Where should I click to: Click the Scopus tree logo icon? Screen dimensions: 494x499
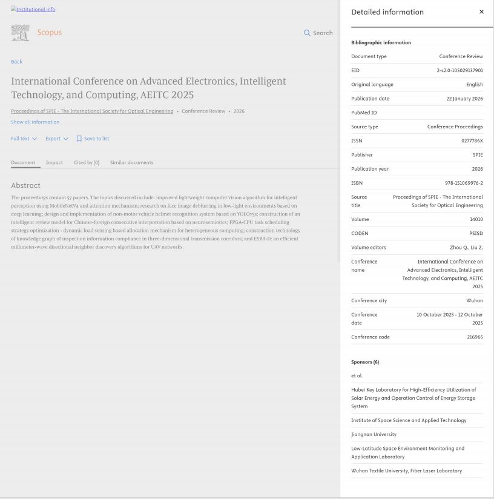20,33
